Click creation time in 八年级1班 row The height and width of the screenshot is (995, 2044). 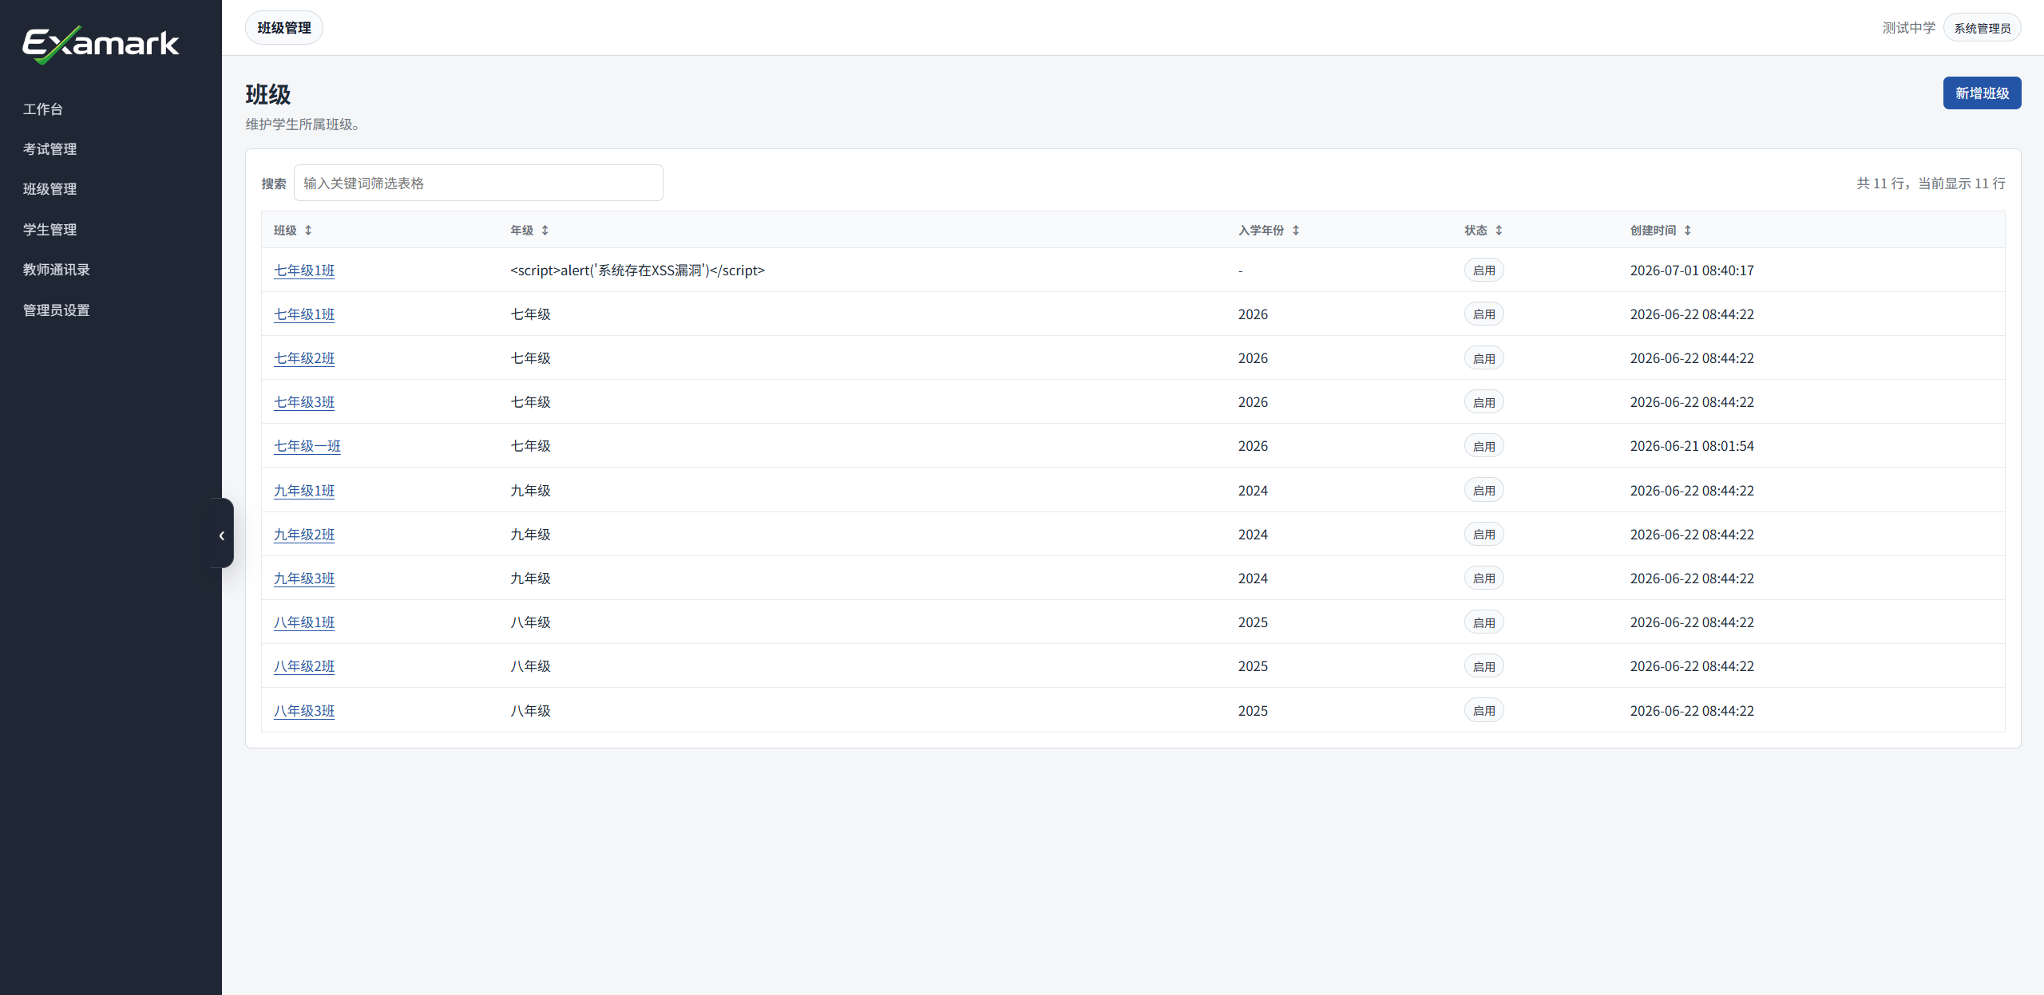(1692, 622)
